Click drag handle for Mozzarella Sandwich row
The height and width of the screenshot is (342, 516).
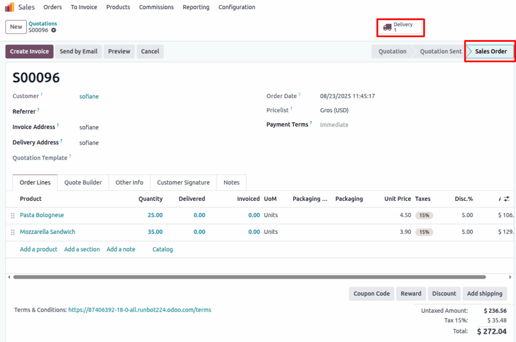tap(13, 232)
